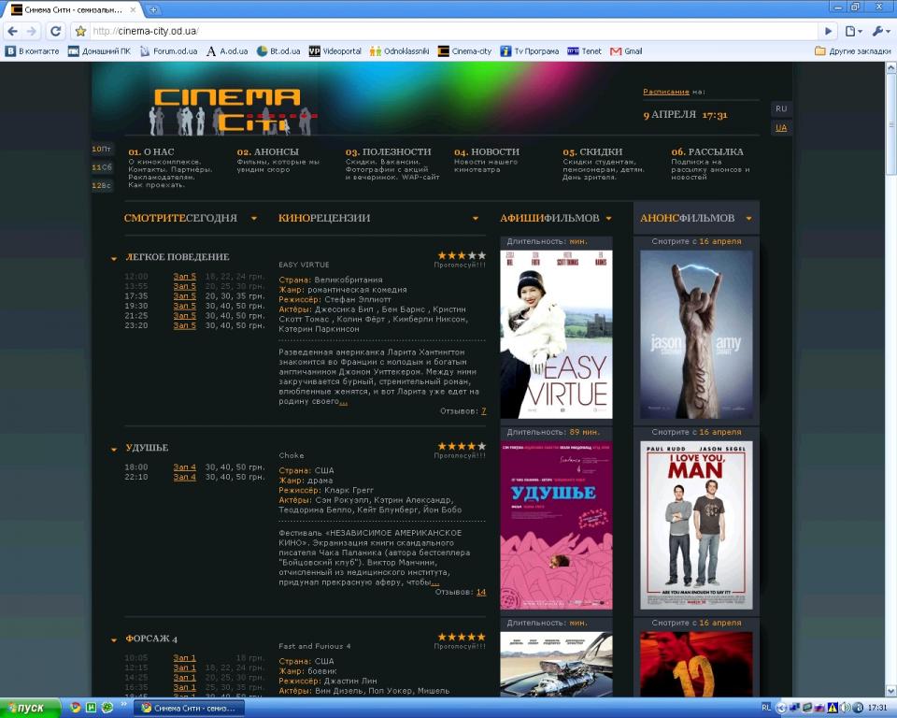Image resolution: width=897 pixels, height=718 pixels.
Task: Open the Odnoklassniki bookmark
Action: coord(399,51)
